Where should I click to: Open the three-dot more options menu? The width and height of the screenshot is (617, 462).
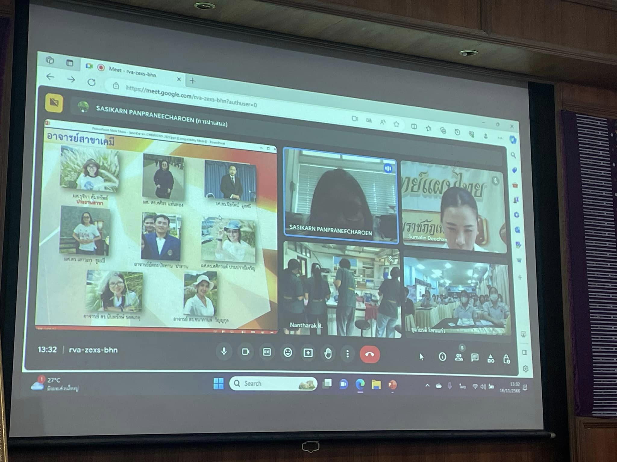coord(347,354)
